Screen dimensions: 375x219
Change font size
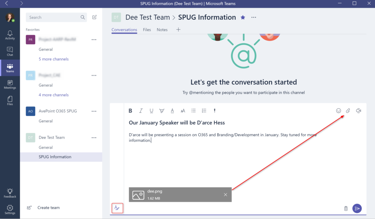tap(183, 111)
